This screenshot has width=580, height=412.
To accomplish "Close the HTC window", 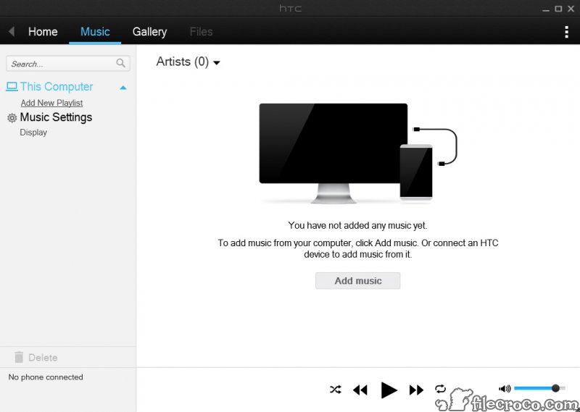I will [571, 9].
